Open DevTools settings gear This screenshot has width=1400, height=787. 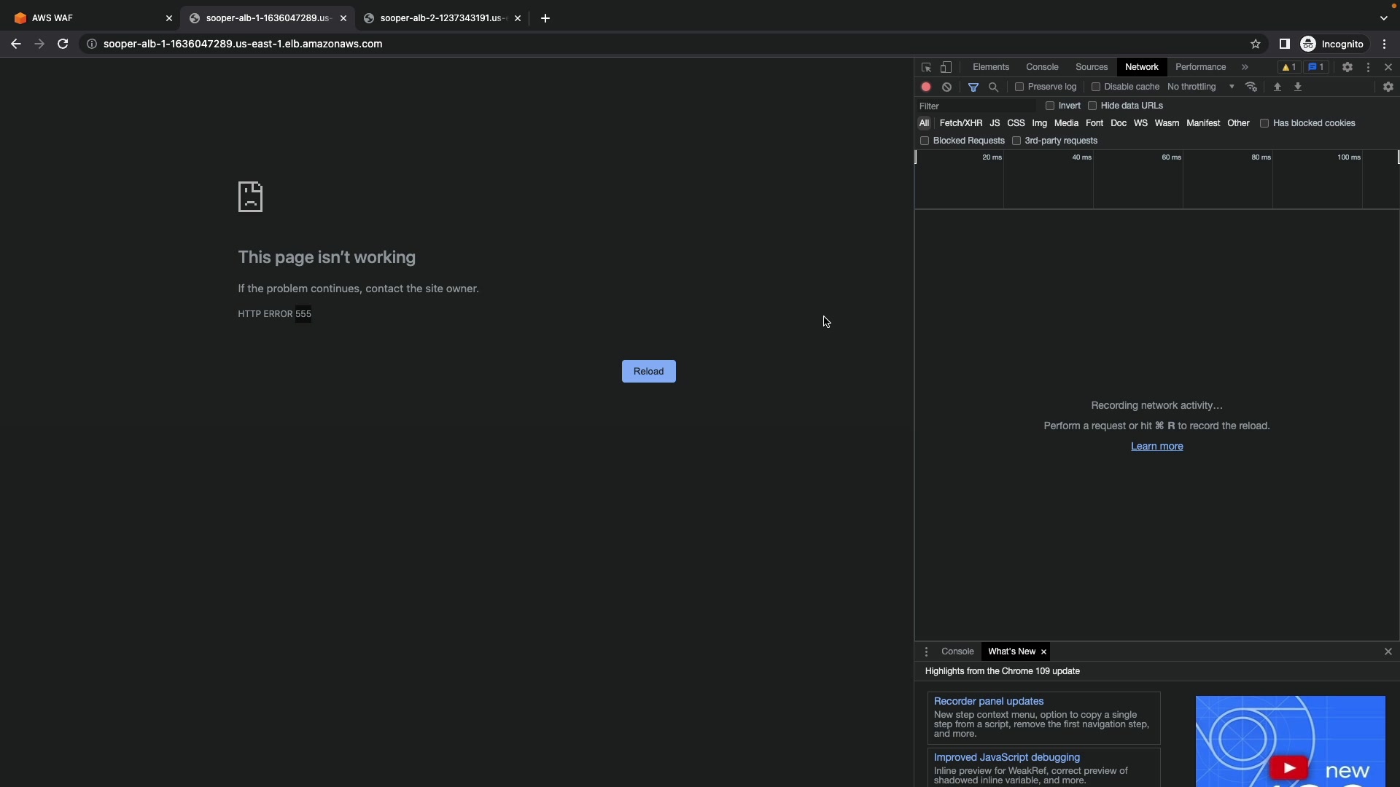click(1347, 67)
